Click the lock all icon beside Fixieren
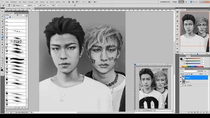 pos(192,74)
